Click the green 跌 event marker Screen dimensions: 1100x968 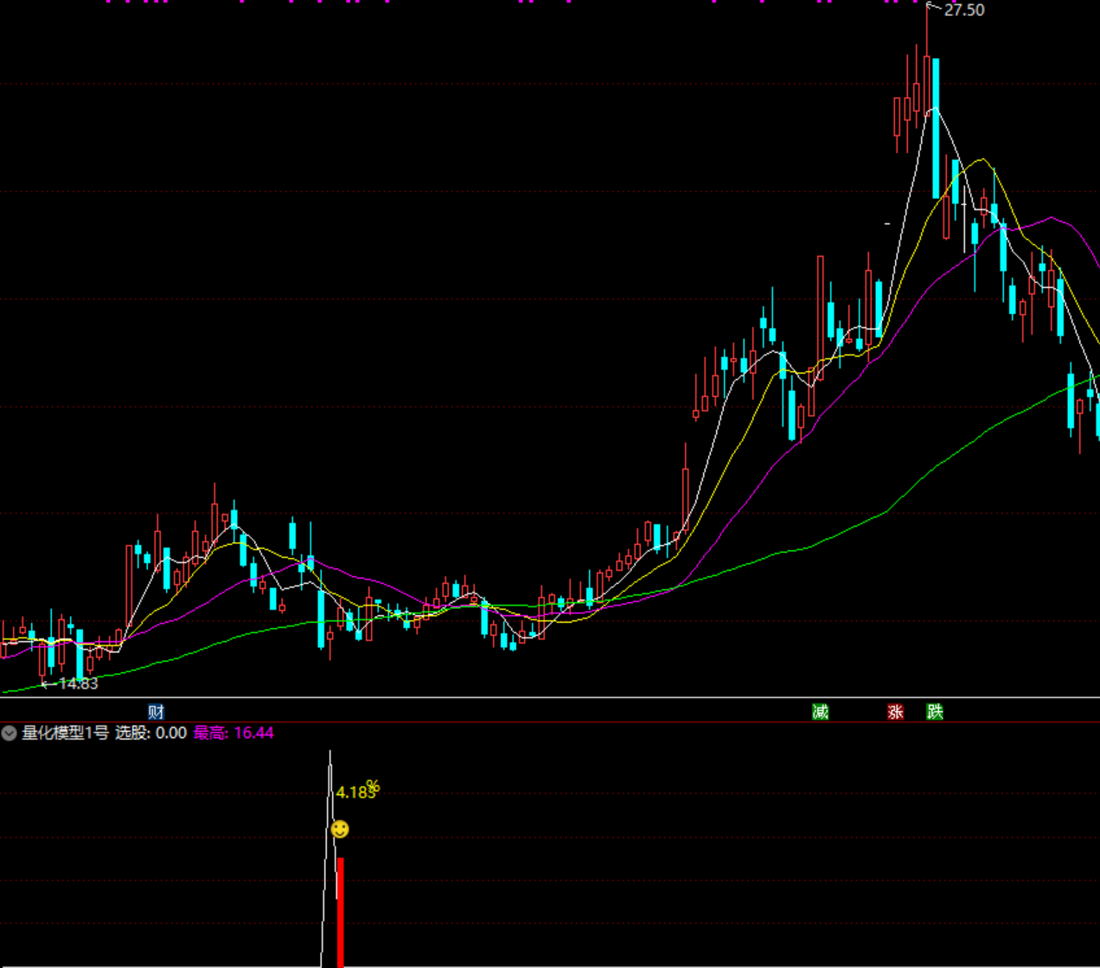(x=935, y=712)
